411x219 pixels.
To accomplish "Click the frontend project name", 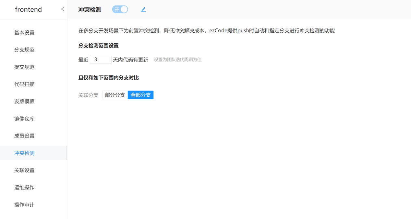I will (29, 10).
